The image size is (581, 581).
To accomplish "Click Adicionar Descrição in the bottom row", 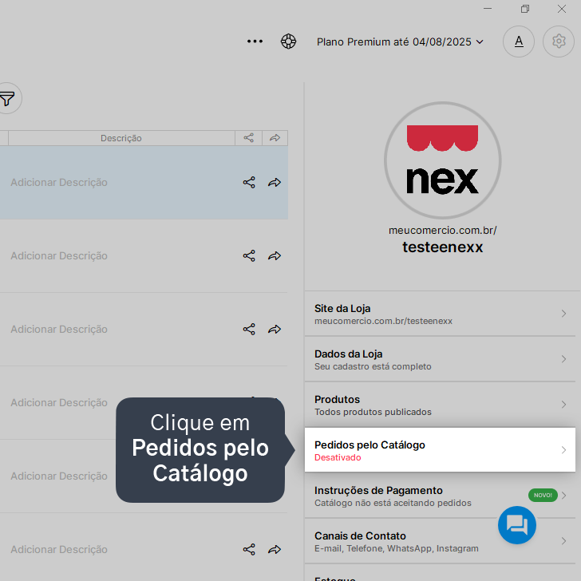I will (59, 549).
